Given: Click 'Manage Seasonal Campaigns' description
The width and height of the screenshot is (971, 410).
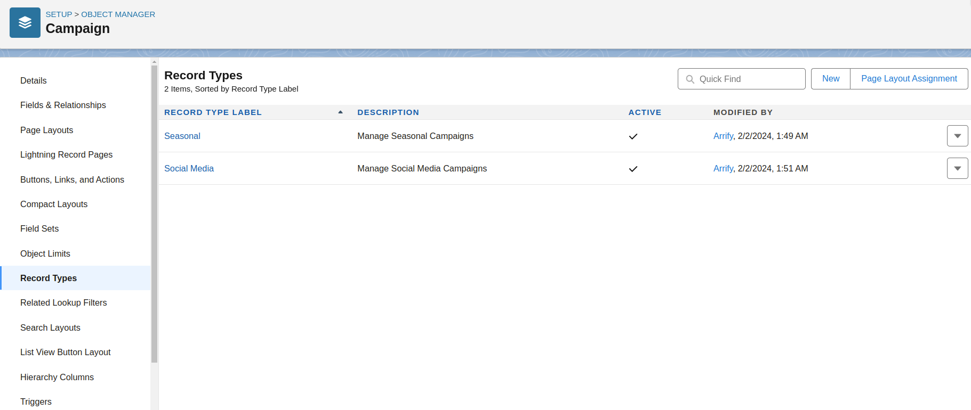Looking at the screenshot, I should (x=415, y=136).
